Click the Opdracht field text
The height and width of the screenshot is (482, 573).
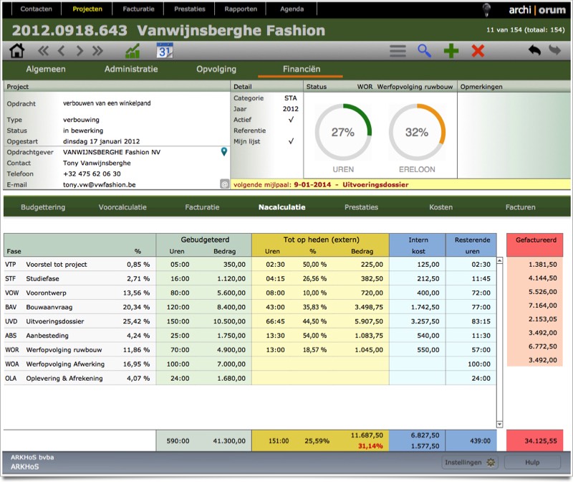click(x=107, y=103)
